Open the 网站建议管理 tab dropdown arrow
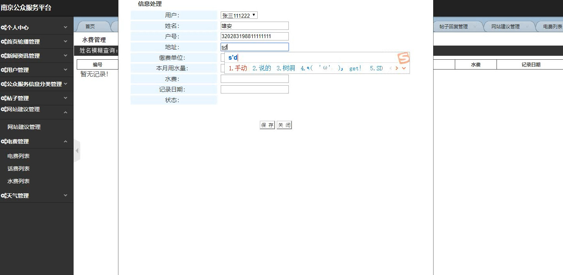563x275 pixels. 527,27
